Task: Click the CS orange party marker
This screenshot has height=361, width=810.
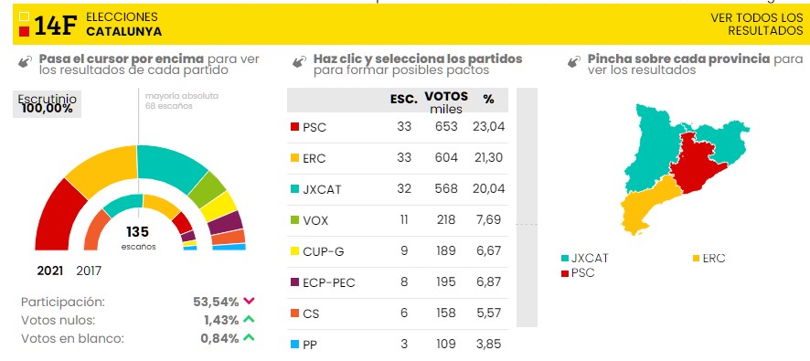Action: click(x=295, y=313)
